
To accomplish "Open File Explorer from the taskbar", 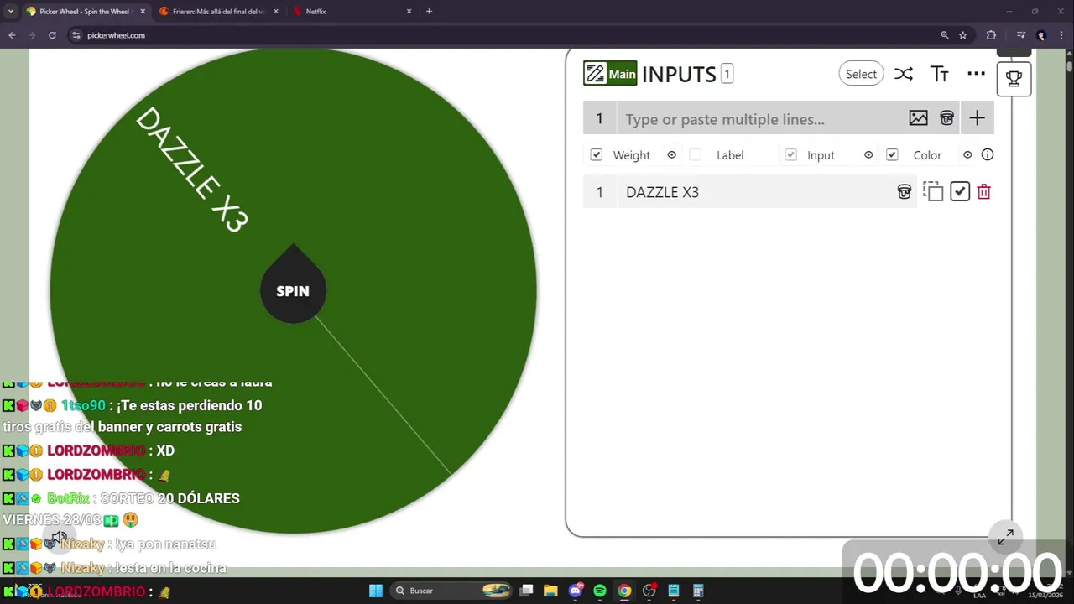I will (x=550, y=591).
